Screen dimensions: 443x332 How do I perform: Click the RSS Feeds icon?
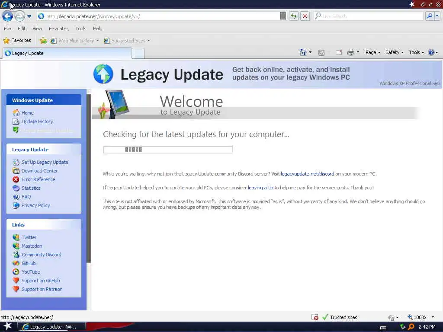tap(321, 52)
